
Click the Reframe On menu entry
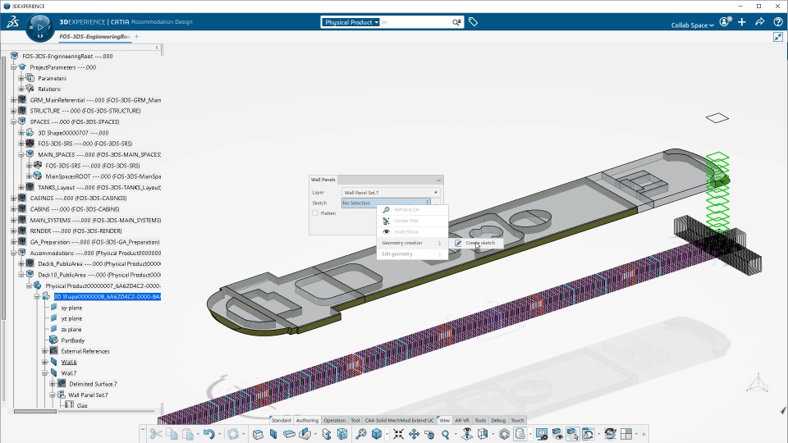(412, 209)
